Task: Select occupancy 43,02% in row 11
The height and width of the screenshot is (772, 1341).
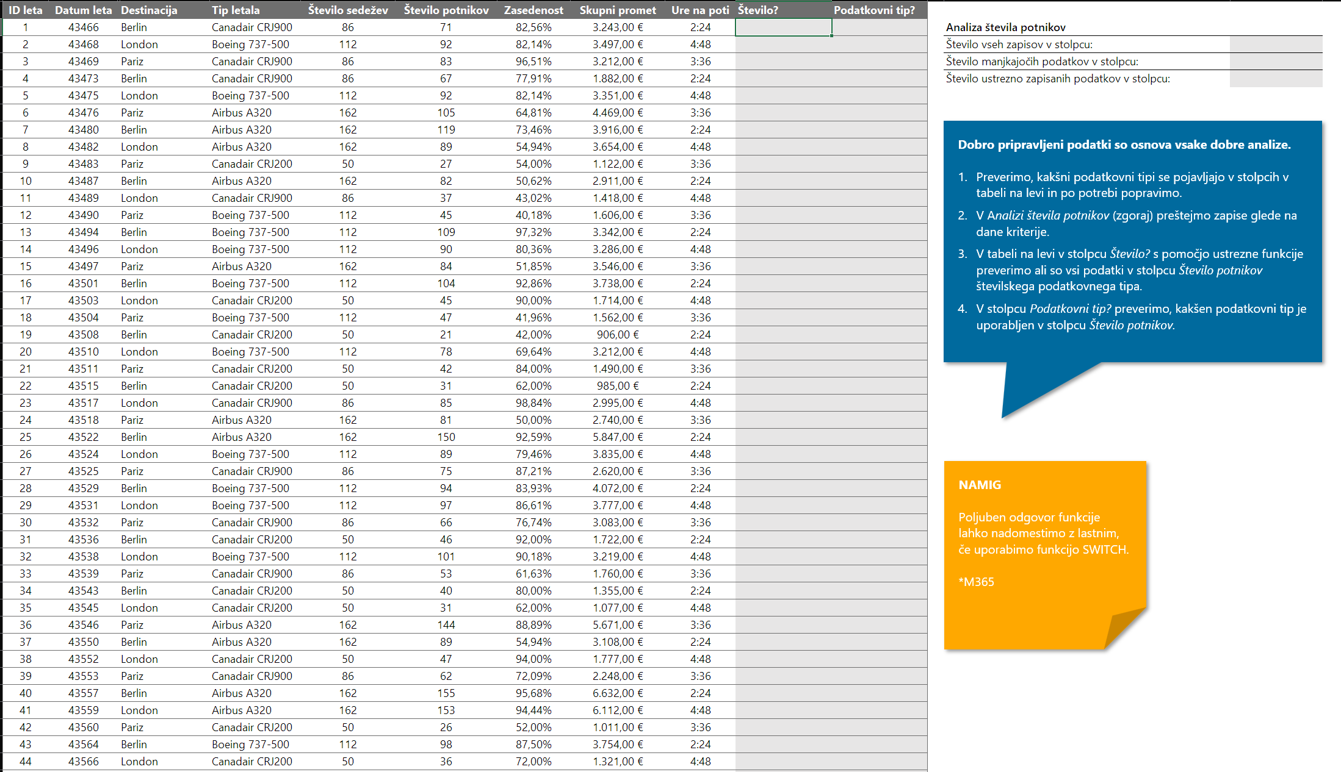Action: tap(533, 198)
